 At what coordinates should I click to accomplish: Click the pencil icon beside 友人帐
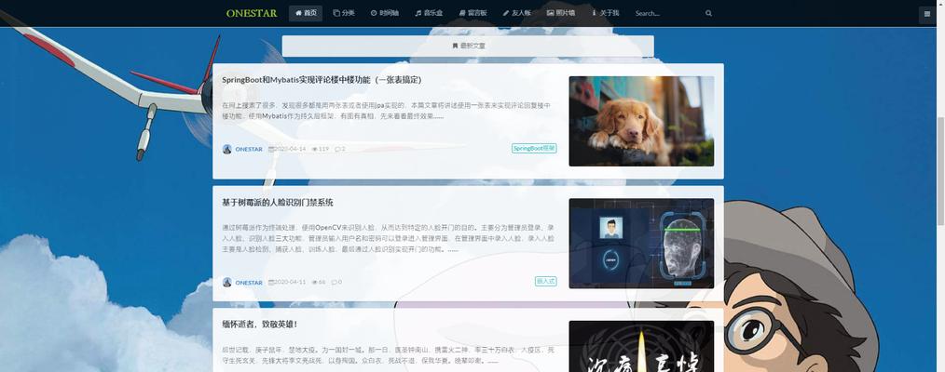pyautogui.click(x=506, y=13)
